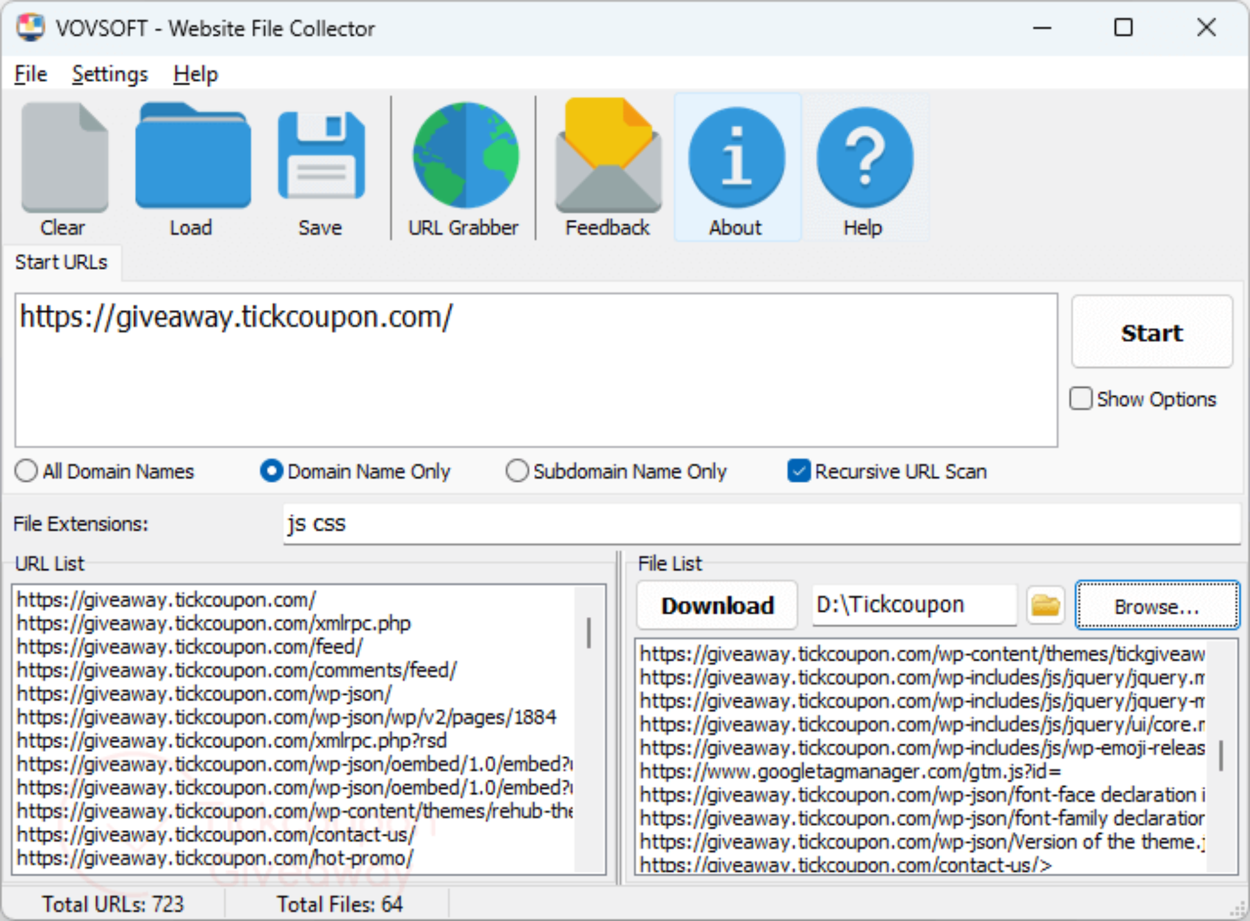Click the Start button

(x=1152, y=333)
